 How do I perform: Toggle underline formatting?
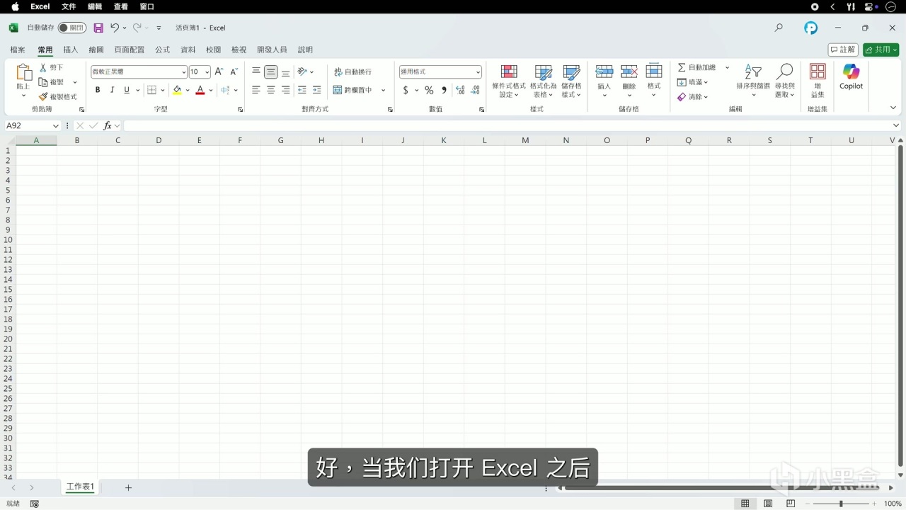(127, 90)
